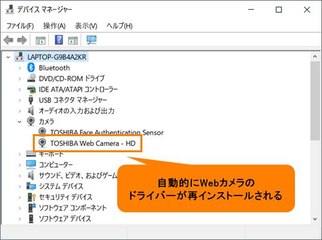Click the Face Authentication Sensor device icon
Screen dimensions: 322x240
pos(43,132)
